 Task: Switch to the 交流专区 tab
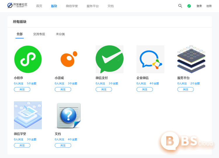[39, 34]
